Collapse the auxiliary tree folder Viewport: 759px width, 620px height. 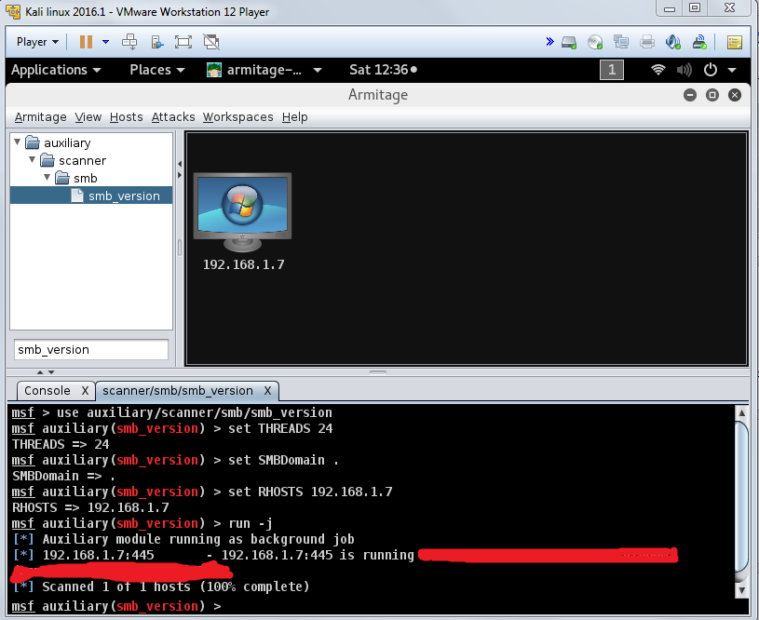tap(17, 142)
